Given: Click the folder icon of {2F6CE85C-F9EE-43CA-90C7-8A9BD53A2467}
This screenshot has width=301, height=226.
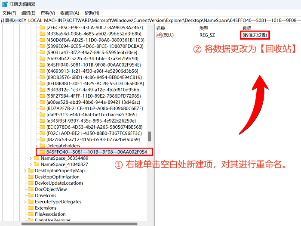Looking at the screenshot, I should pos(42,28).
